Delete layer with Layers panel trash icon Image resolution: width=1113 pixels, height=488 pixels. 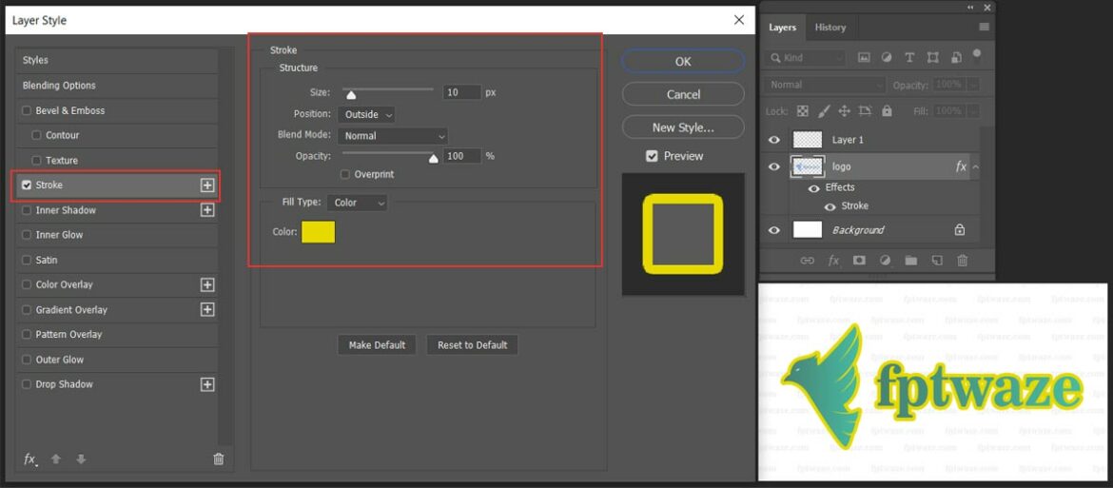[963, 261]
